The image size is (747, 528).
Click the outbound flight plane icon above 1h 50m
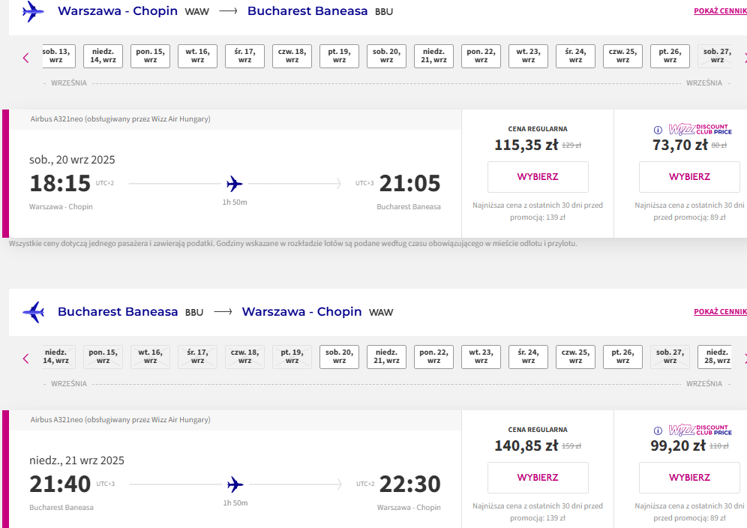235,184
